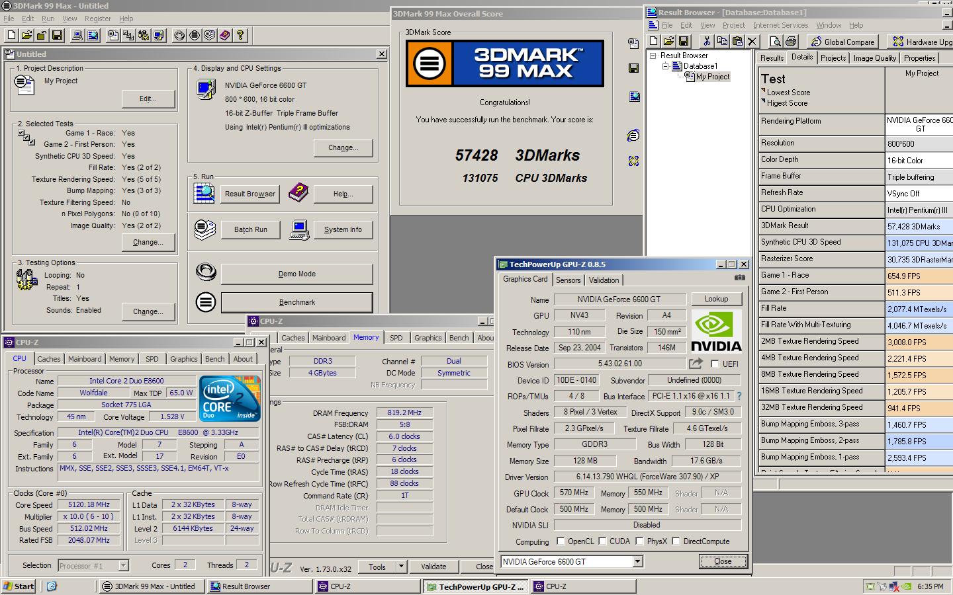The image size is (953, 595).
Task: Click Batch Run button
Action: [250, 229]
